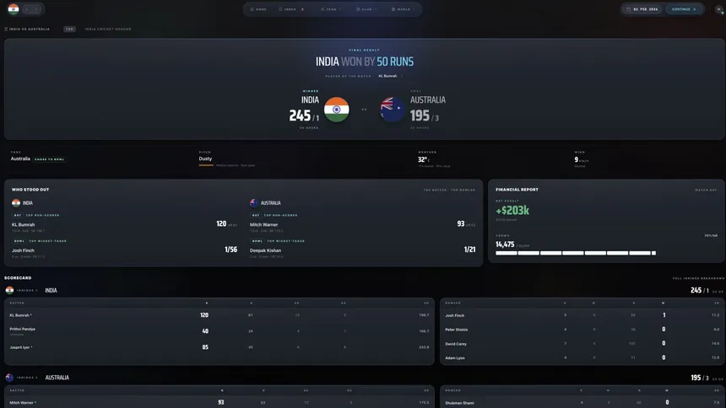The width and height of the screenshot is (726, 408).
Task: Click the Dusty pitch label
Action: (205, 158)
